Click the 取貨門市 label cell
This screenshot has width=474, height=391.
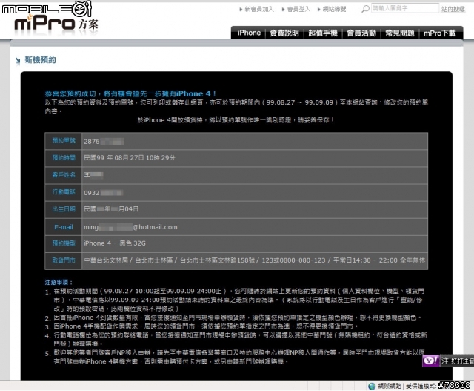click(x=64, y=260)
